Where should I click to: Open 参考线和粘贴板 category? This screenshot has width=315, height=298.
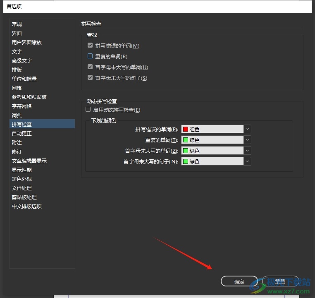[x=42, y=97]
